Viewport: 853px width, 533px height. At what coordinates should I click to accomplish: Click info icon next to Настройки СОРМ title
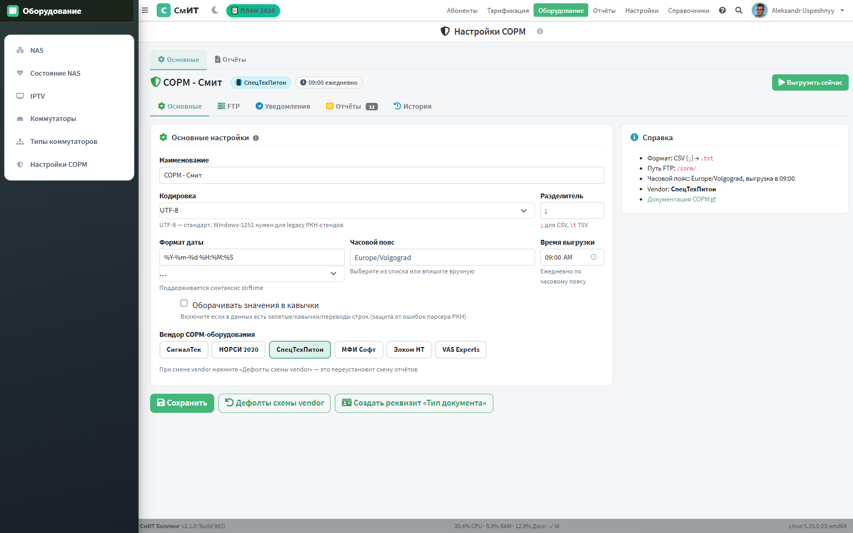click(x=540, y=31)
